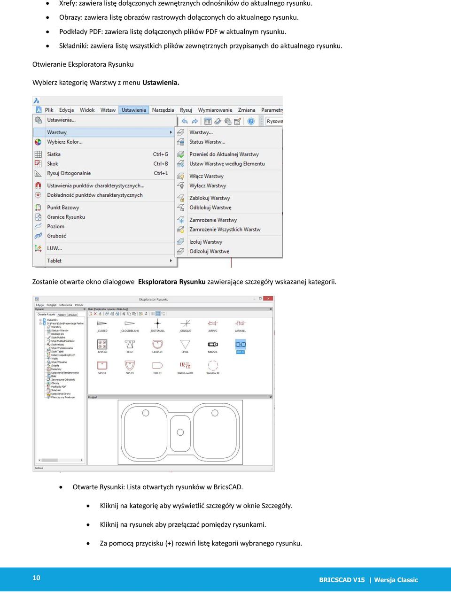Select the APPL04 block thumbnail
The height and width of the screenshot is (593, 451).
click(102, 347)
